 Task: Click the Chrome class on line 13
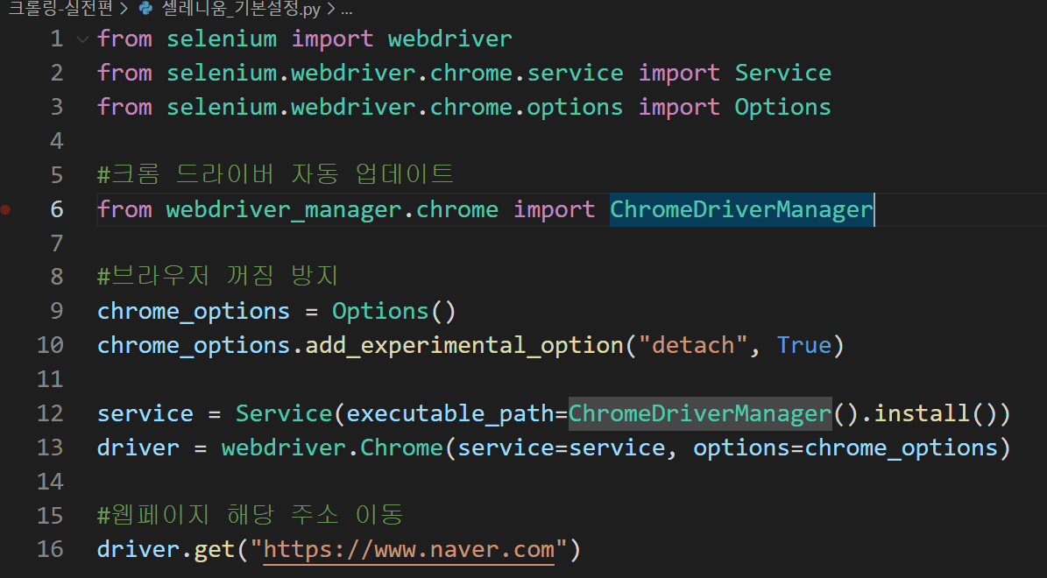pos(402,448)
